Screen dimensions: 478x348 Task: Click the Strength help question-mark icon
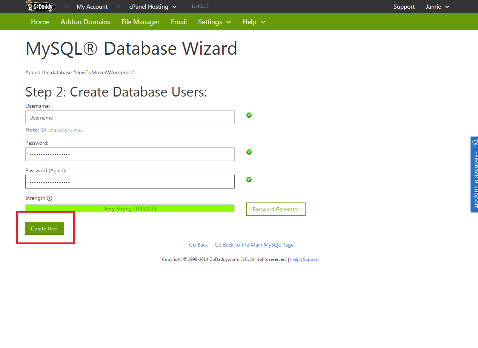click(x=49, y=198)
